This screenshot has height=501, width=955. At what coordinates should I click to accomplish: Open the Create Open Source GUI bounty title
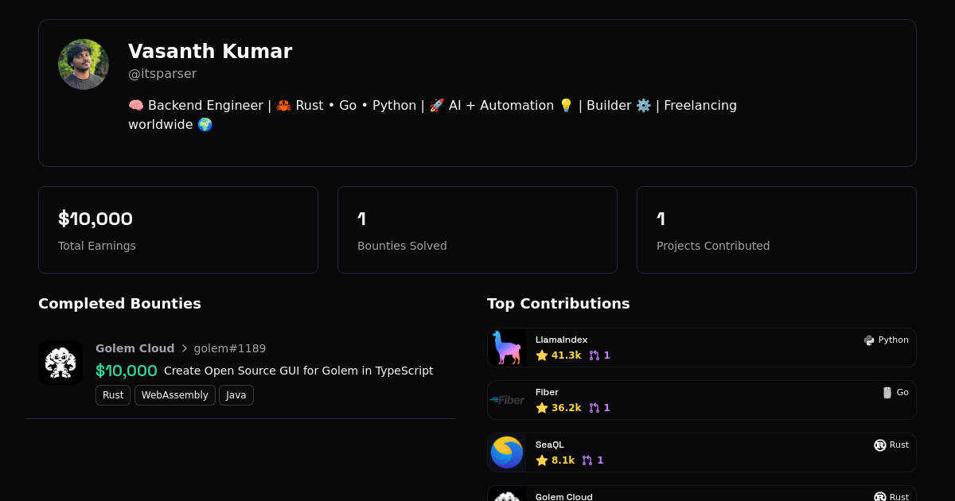pyautogui.click(x=298, y=371)
